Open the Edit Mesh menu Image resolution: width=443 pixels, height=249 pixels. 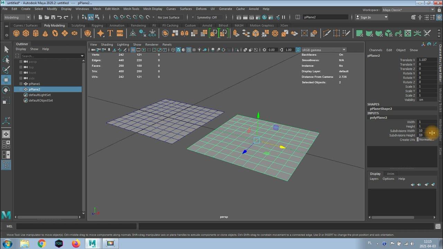112,9
